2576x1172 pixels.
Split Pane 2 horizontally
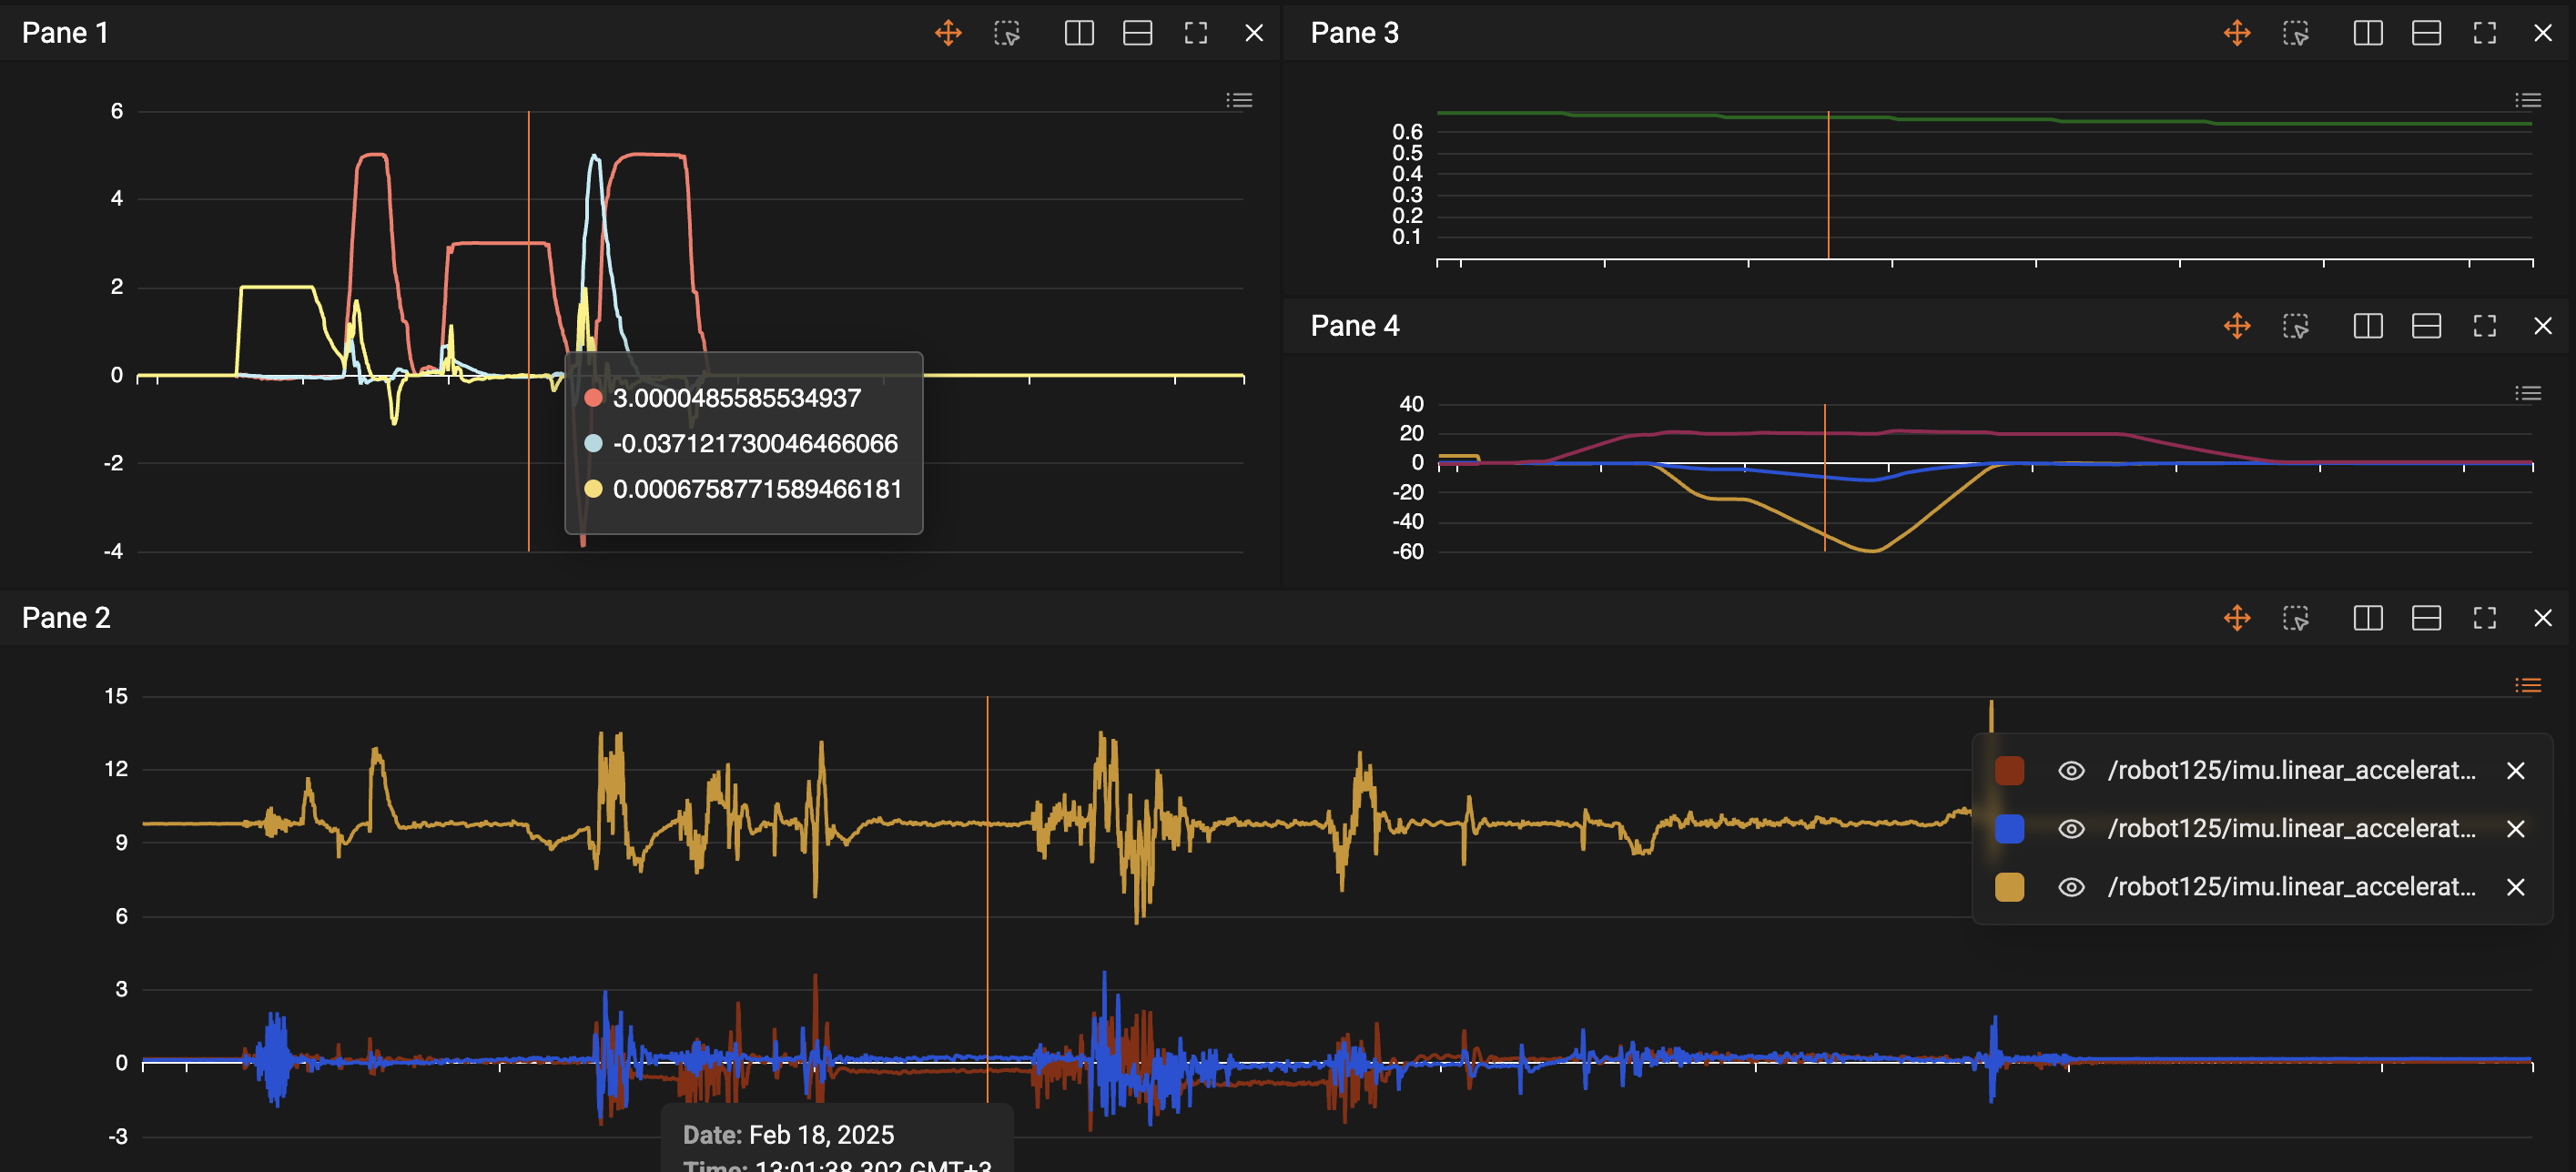pos(2426,618)
